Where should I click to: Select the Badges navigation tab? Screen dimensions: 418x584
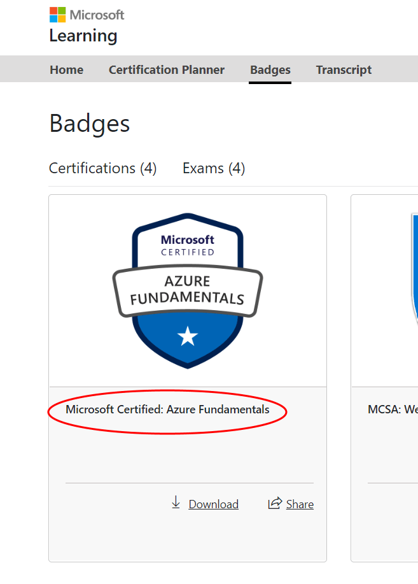coord(270,69)
